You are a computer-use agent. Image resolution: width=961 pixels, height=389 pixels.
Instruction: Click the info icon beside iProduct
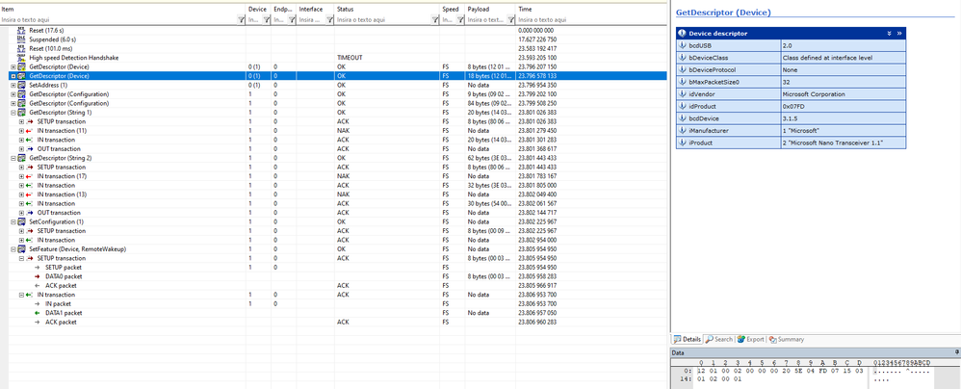click(682, 143)
